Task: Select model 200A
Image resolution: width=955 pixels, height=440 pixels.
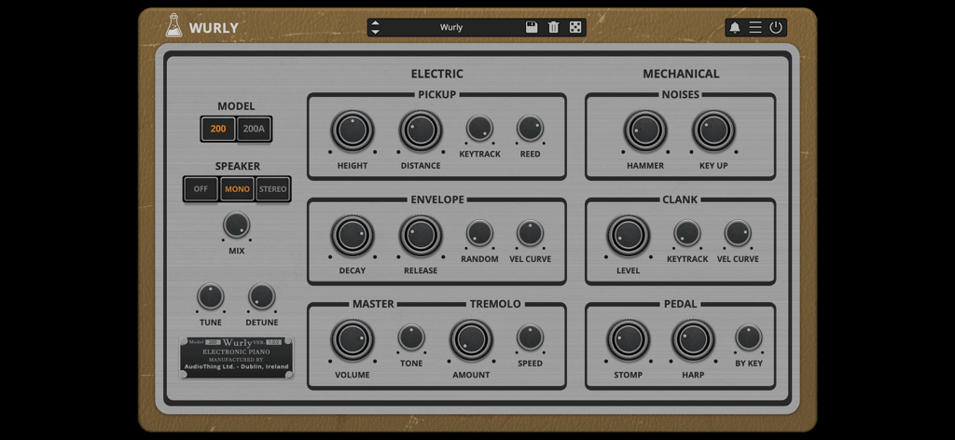Action: pos(254,129)
